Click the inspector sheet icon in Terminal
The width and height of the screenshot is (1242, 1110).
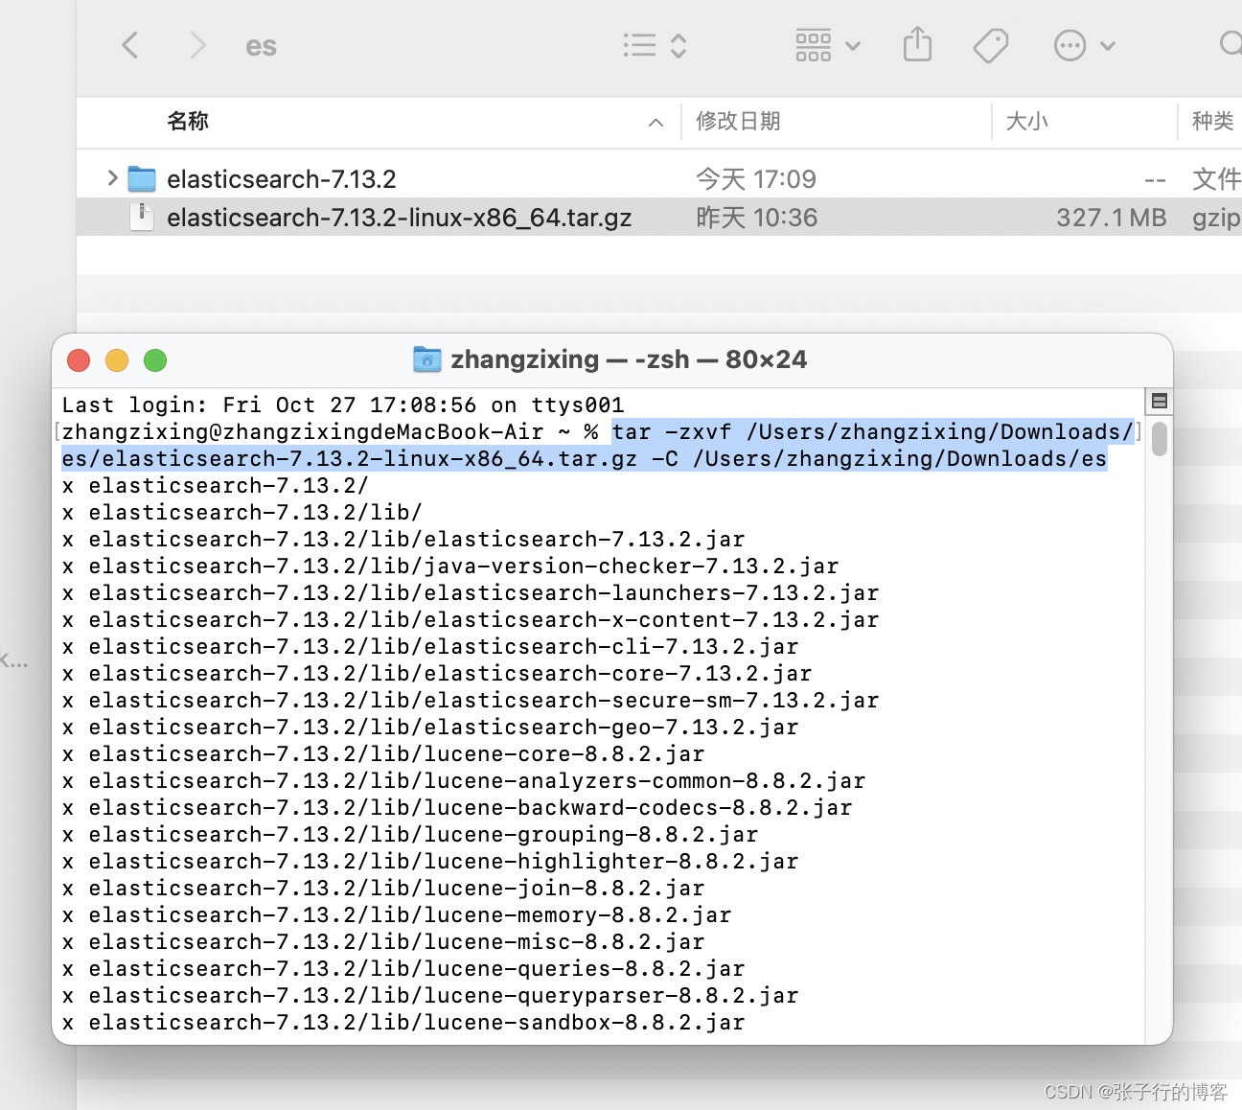coord(1160,401)
